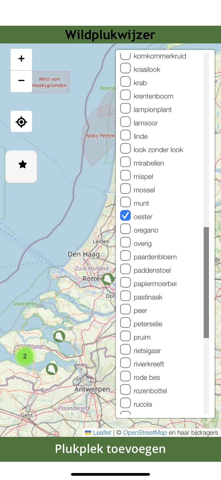Toggle the rietsigaar filter
Viewport: 221px width, 480px height.
125,349
